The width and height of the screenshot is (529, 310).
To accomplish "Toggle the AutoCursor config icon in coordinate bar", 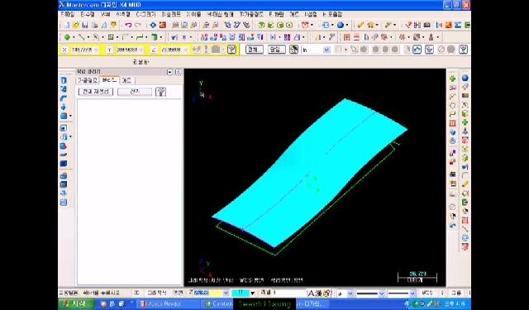I will [231, 50].
